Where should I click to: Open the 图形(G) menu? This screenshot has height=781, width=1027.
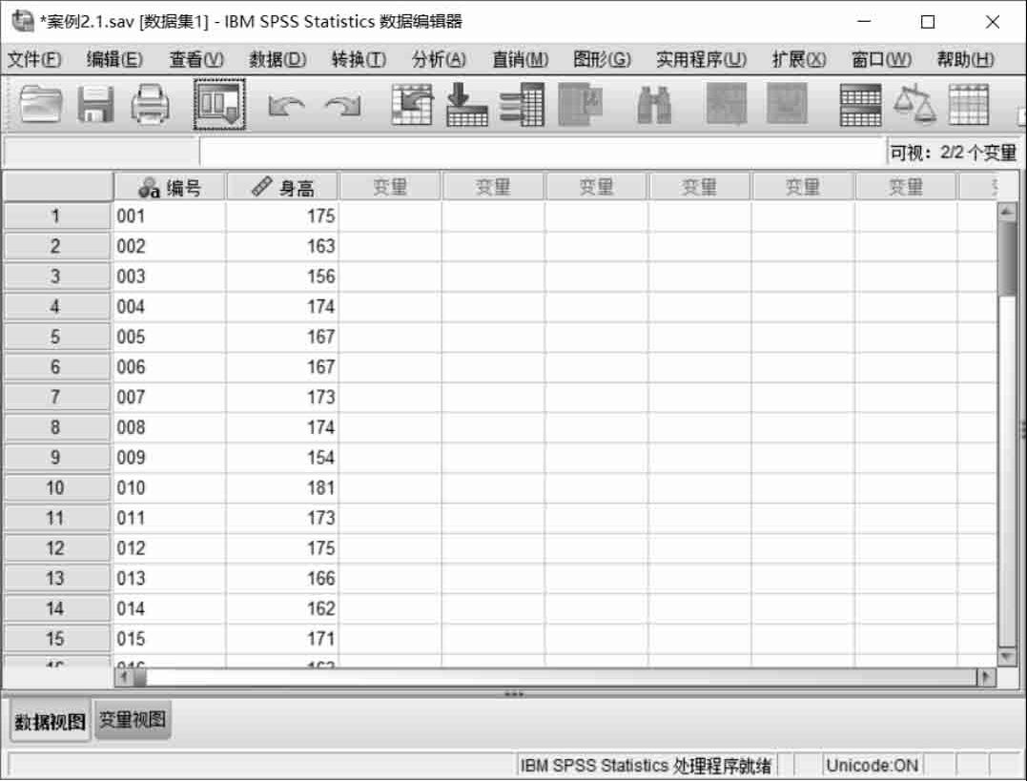602,60
